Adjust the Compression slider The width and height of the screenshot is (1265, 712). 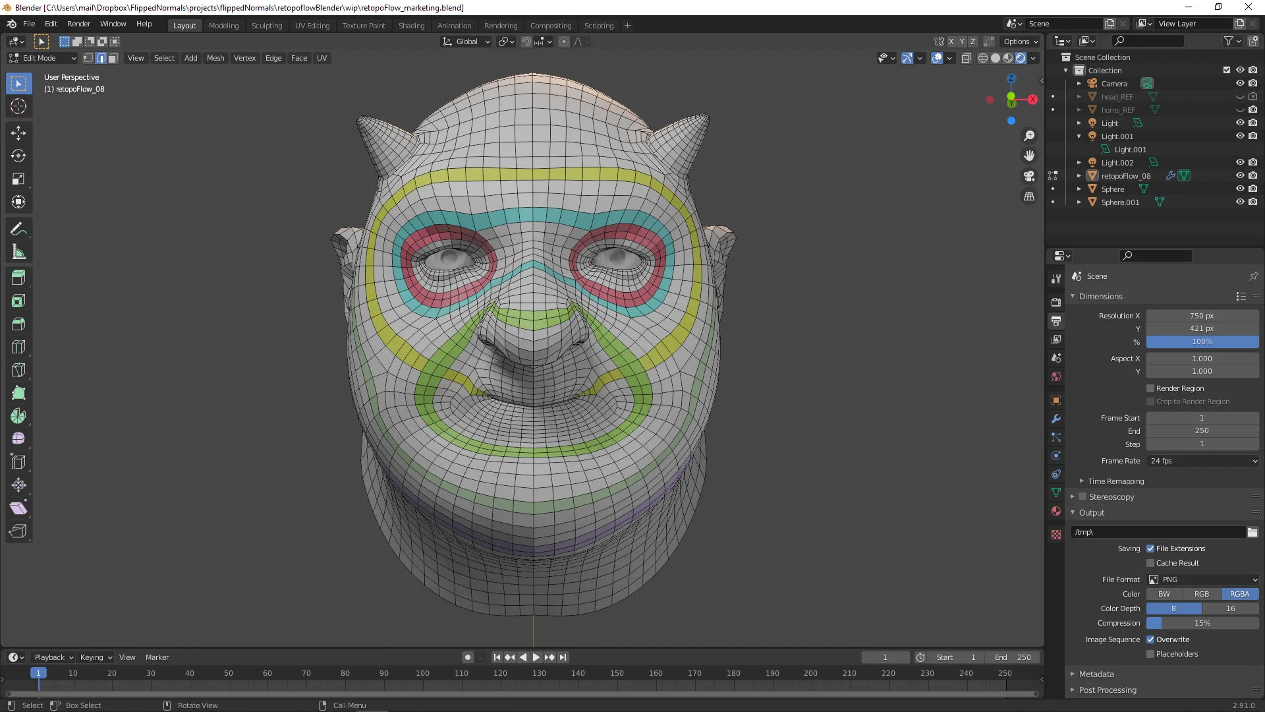pyautogui.click(x=1202, y=623)
